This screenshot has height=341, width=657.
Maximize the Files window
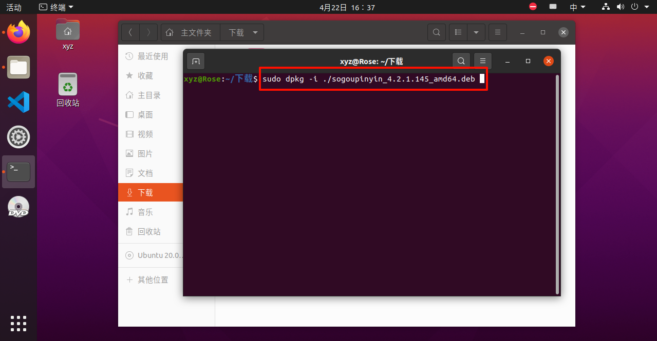[543, 32]
